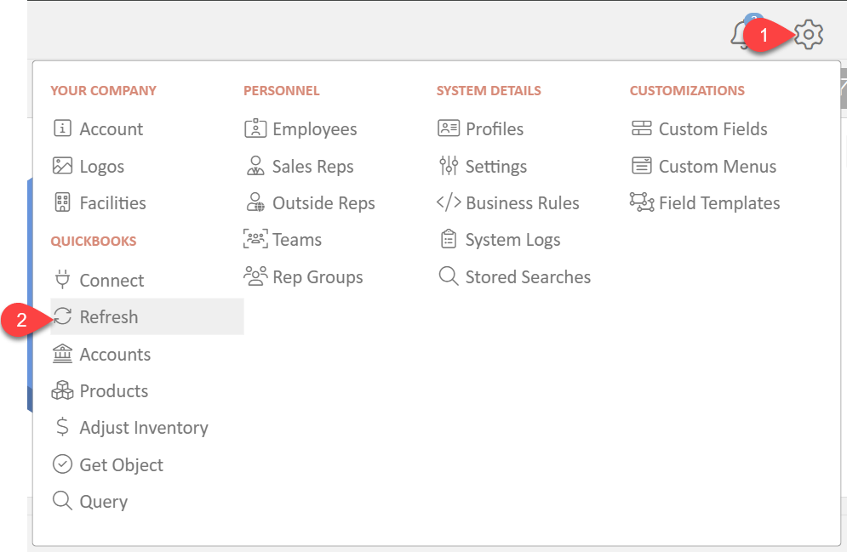Click the Adjust Inventory dollar icon
This screenshot has width=847, height=552.
[x=63, y=427]
